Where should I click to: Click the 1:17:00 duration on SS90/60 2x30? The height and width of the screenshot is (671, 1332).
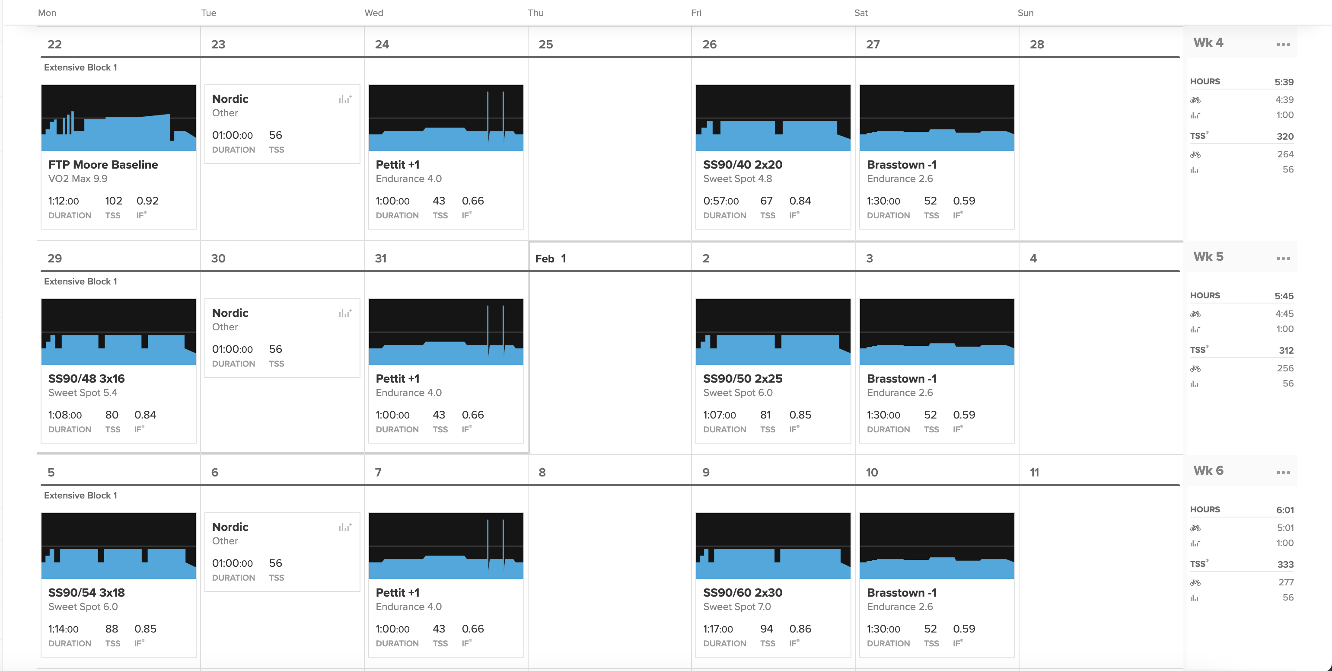[x=718, y=629]
